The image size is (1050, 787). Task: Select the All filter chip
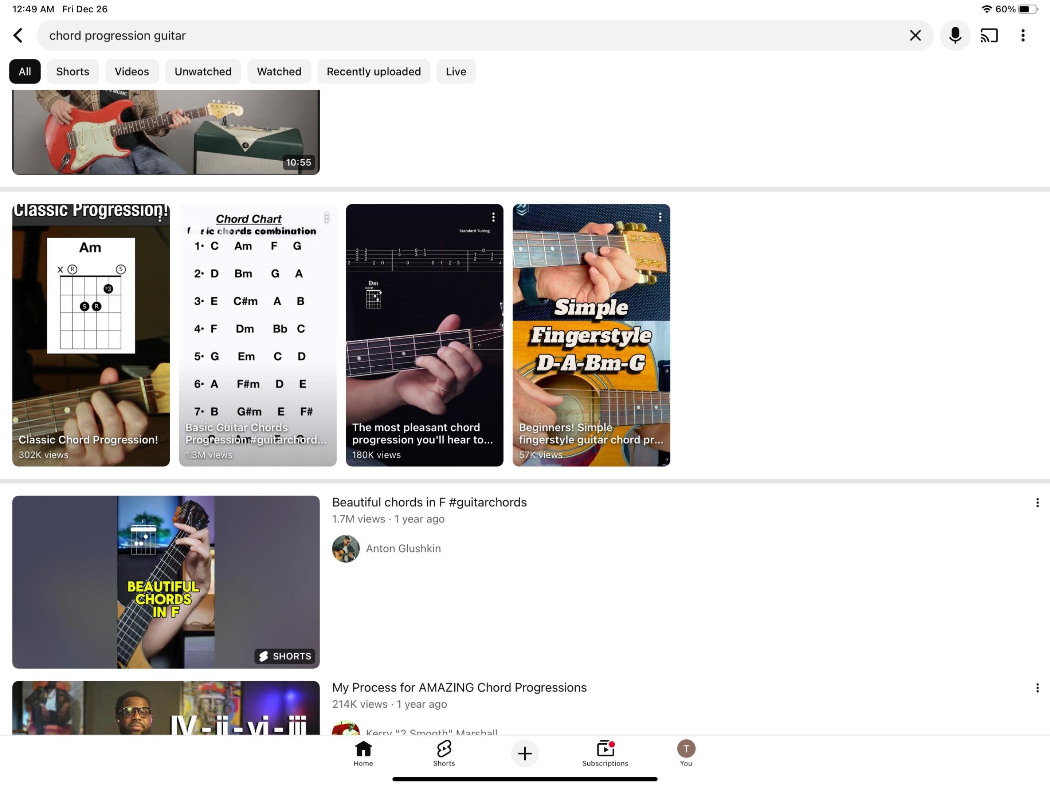pos(25,72)
